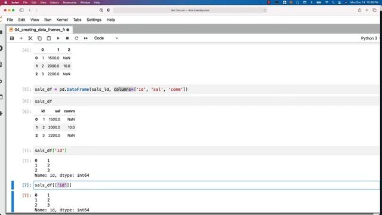Open Safari's Share icon

359,10
